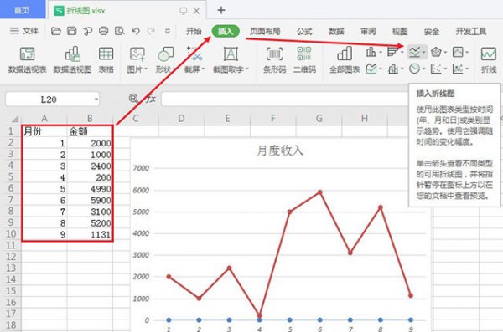Open the 开发工具 tab
This screenshot has width=503, height=332.
point(471,32)
